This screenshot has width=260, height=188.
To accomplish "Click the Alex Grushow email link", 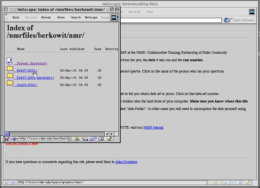I will pos(126,162).
